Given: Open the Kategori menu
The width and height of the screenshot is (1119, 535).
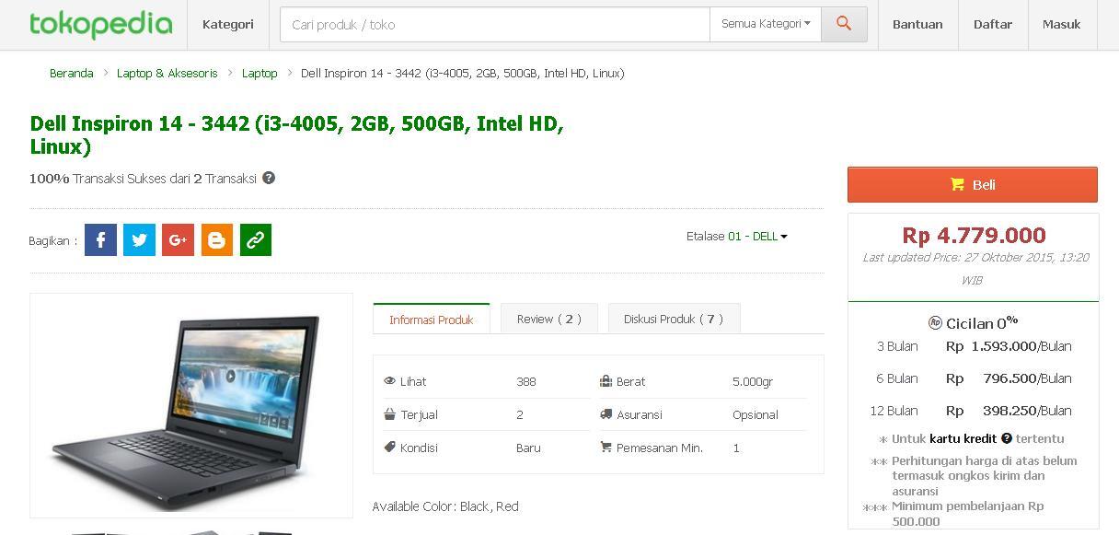Looking at the screenshot, I should point(227,25).
